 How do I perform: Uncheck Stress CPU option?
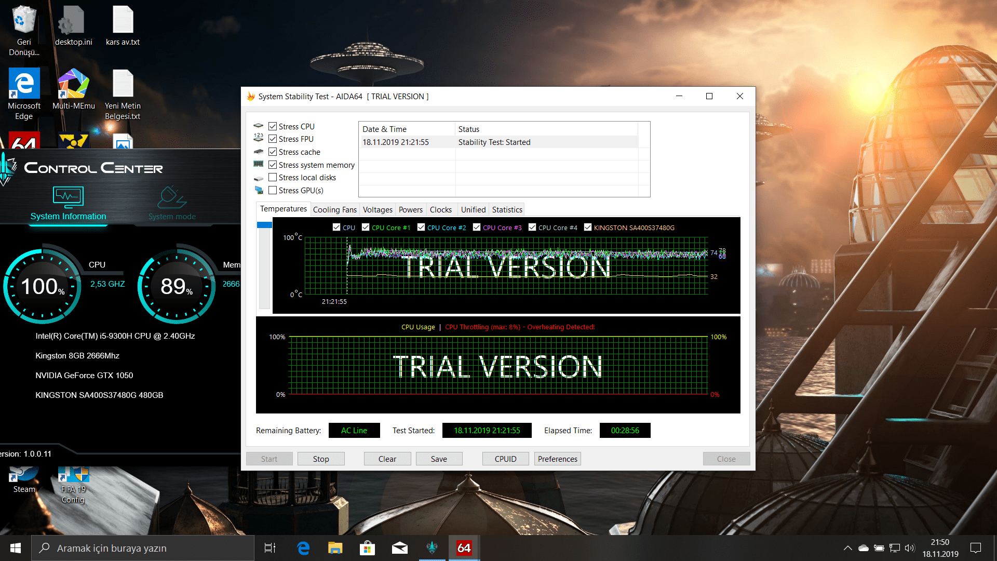point(273,126)
